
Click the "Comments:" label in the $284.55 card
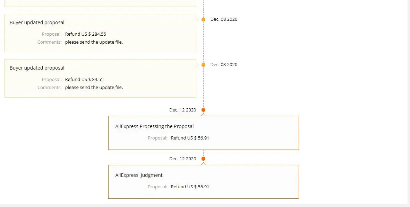(x=49, y=42)
